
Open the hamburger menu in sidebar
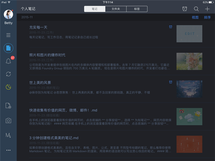point(8,35)
